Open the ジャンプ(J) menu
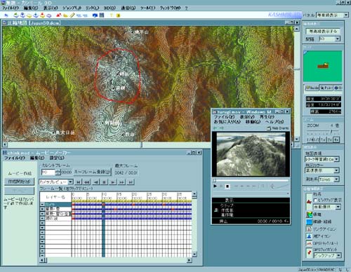The image size is (351, 272). click(x=72, y=8)
